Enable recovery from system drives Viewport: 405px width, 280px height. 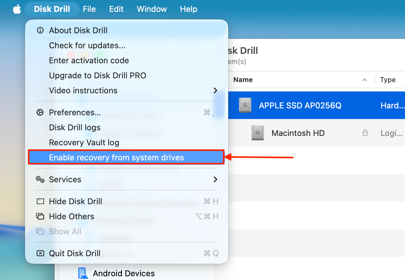116,157
